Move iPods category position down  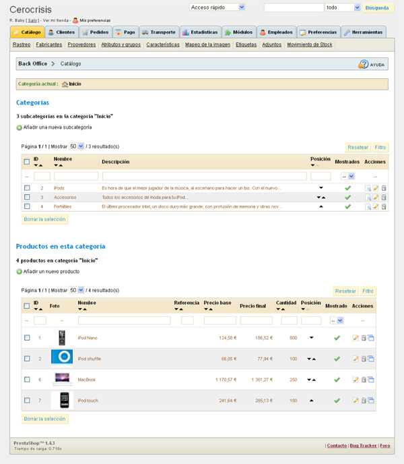point(321,187)
